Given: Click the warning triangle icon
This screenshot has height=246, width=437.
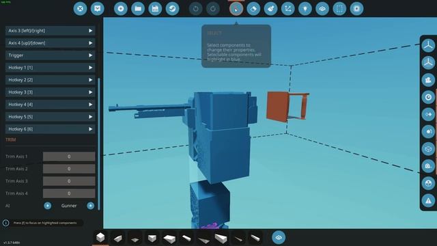Looking at the screenshot, I should [x=428, y=200].
